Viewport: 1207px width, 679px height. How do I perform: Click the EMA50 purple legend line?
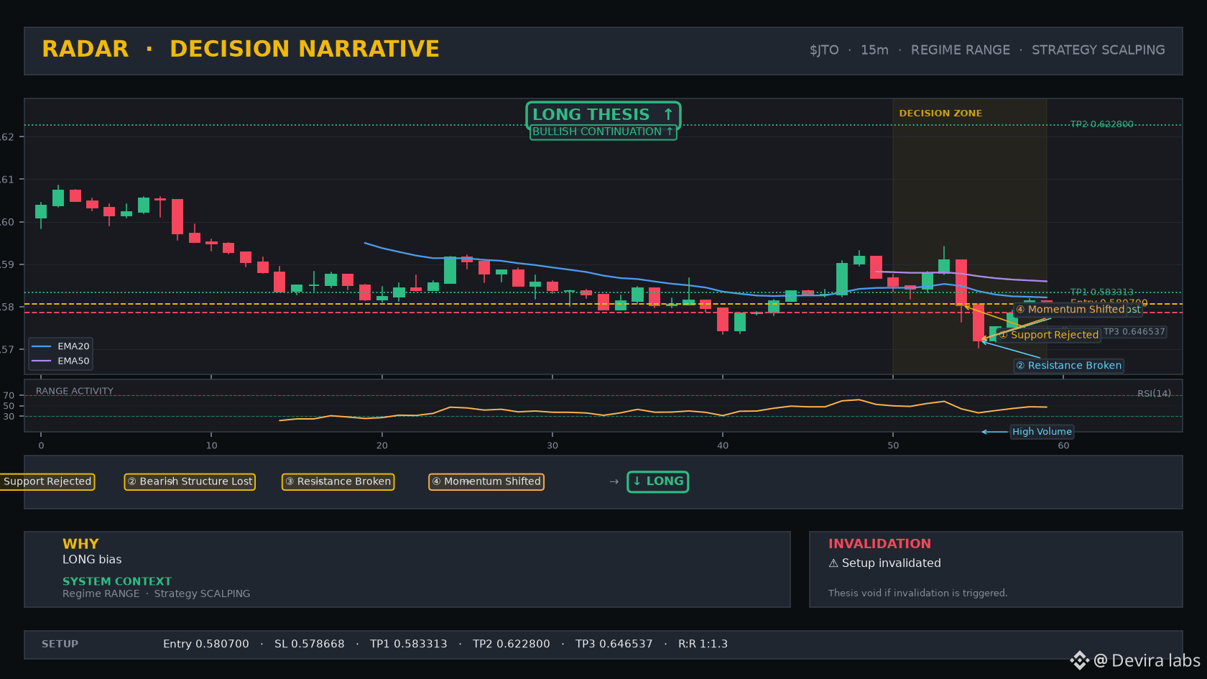click(41, 361)
